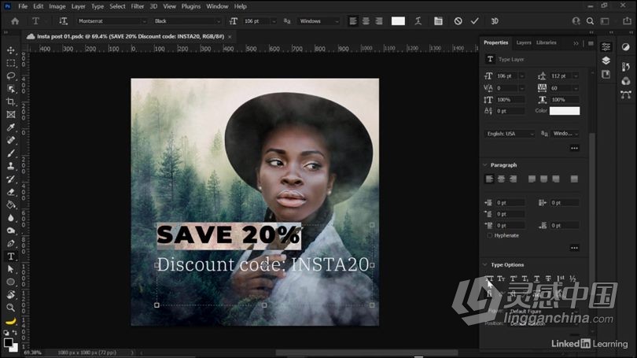Click the more options button under Paragraph

tap(574, 248)
